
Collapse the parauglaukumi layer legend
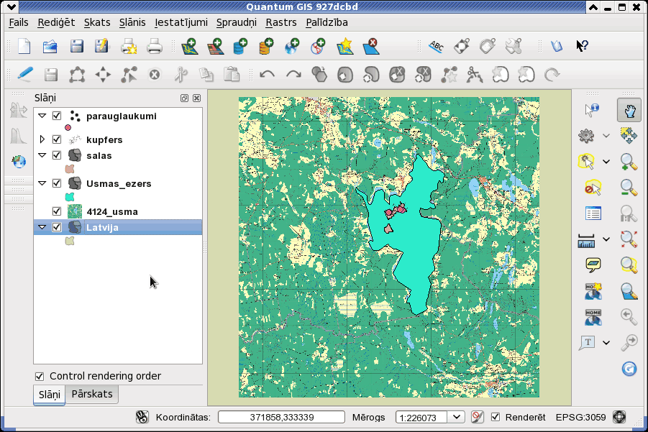42,116
